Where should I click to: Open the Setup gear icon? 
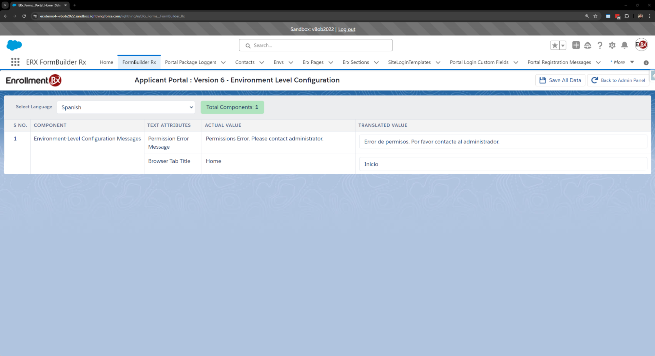click(612, 45)
